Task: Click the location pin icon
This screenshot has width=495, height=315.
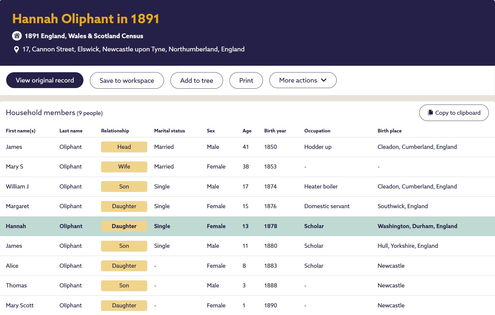Action: (16, 49)
